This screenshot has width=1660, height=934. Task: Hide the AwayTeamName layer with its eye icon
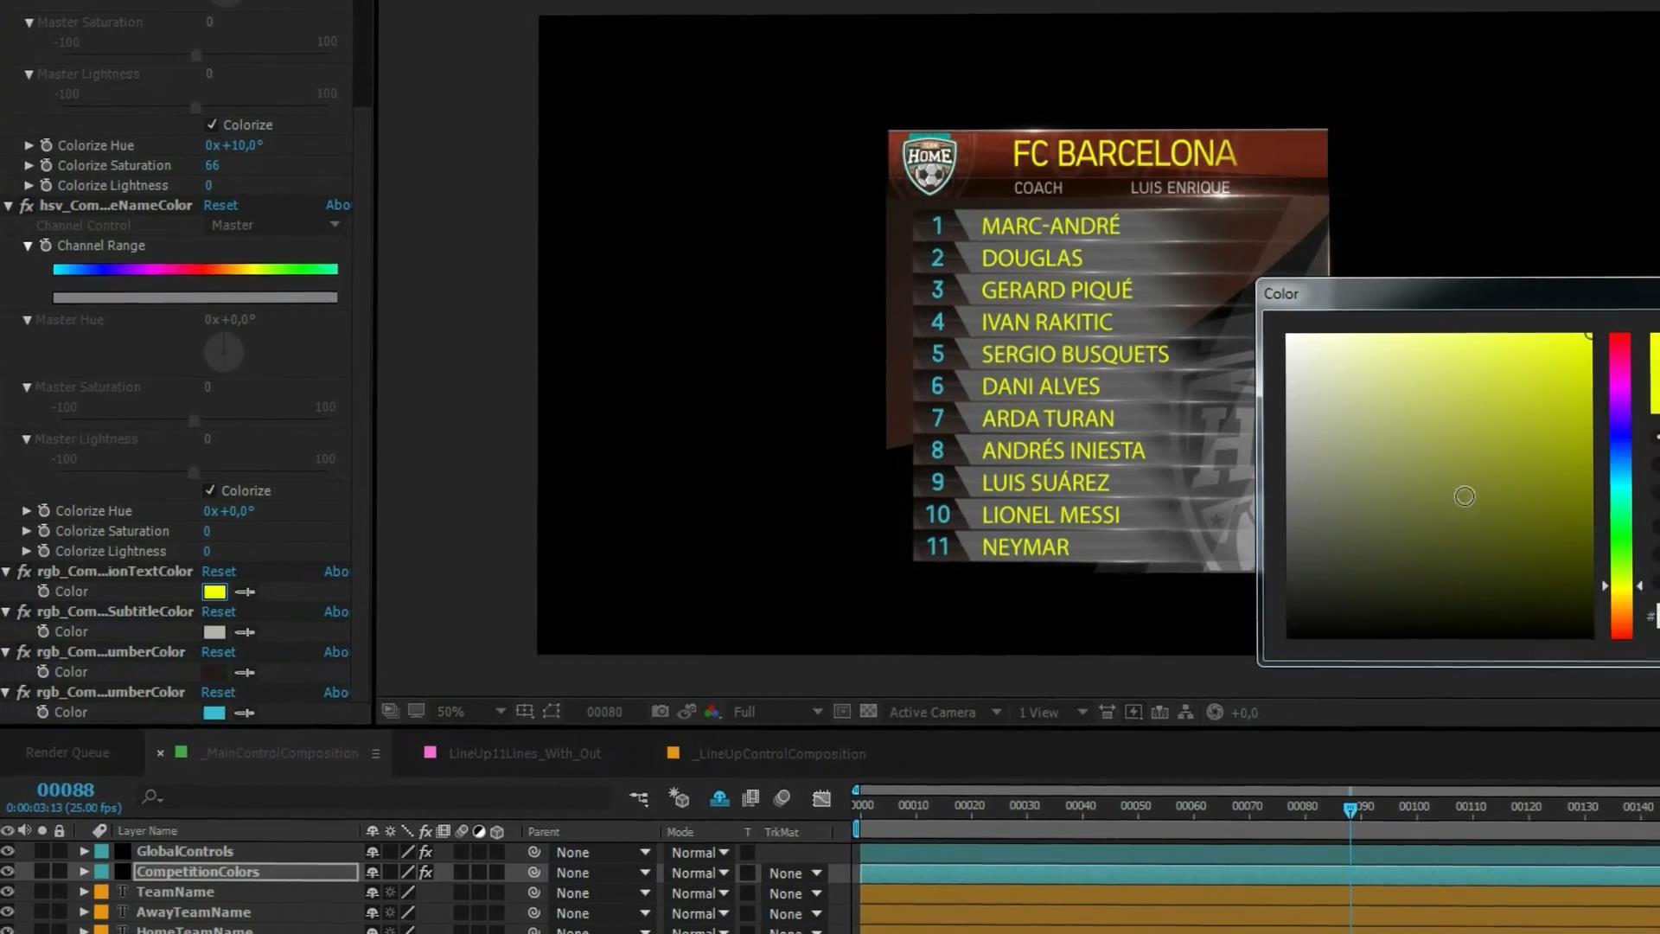pos(8,912)
